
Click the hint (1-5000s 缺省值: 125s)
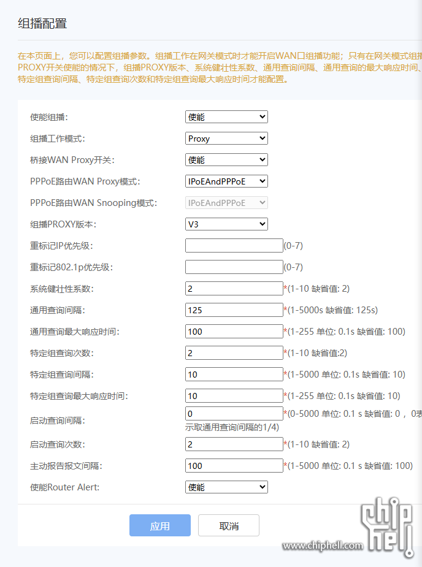[x=332, y=310]
